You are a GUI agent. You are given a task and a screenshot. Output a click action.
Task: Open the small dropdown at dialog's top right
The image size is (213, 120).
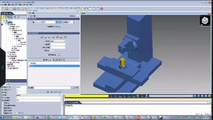77,16
